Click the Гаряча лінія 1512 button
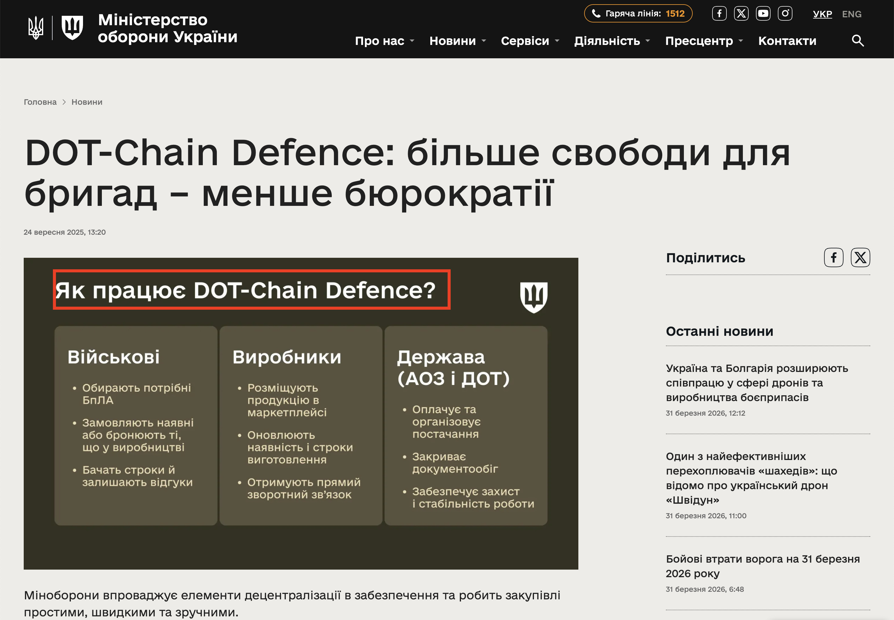 tap(638, 14)
